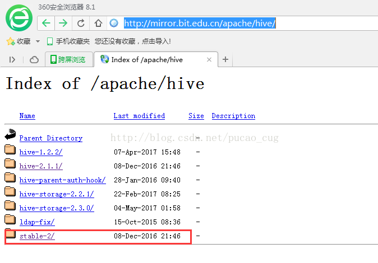378x263 pixels.
Task: Open the hive-storage-2.3.0/ directory link
Action: click(57, 208)
